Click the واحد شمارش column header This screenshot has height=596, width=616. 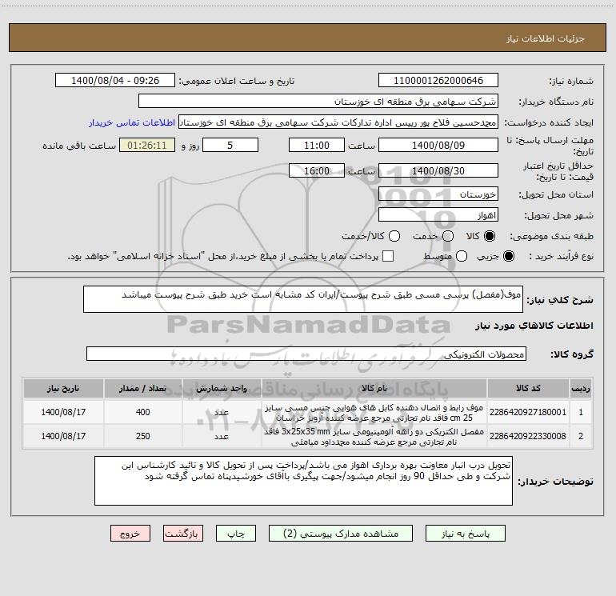point(222,388)
